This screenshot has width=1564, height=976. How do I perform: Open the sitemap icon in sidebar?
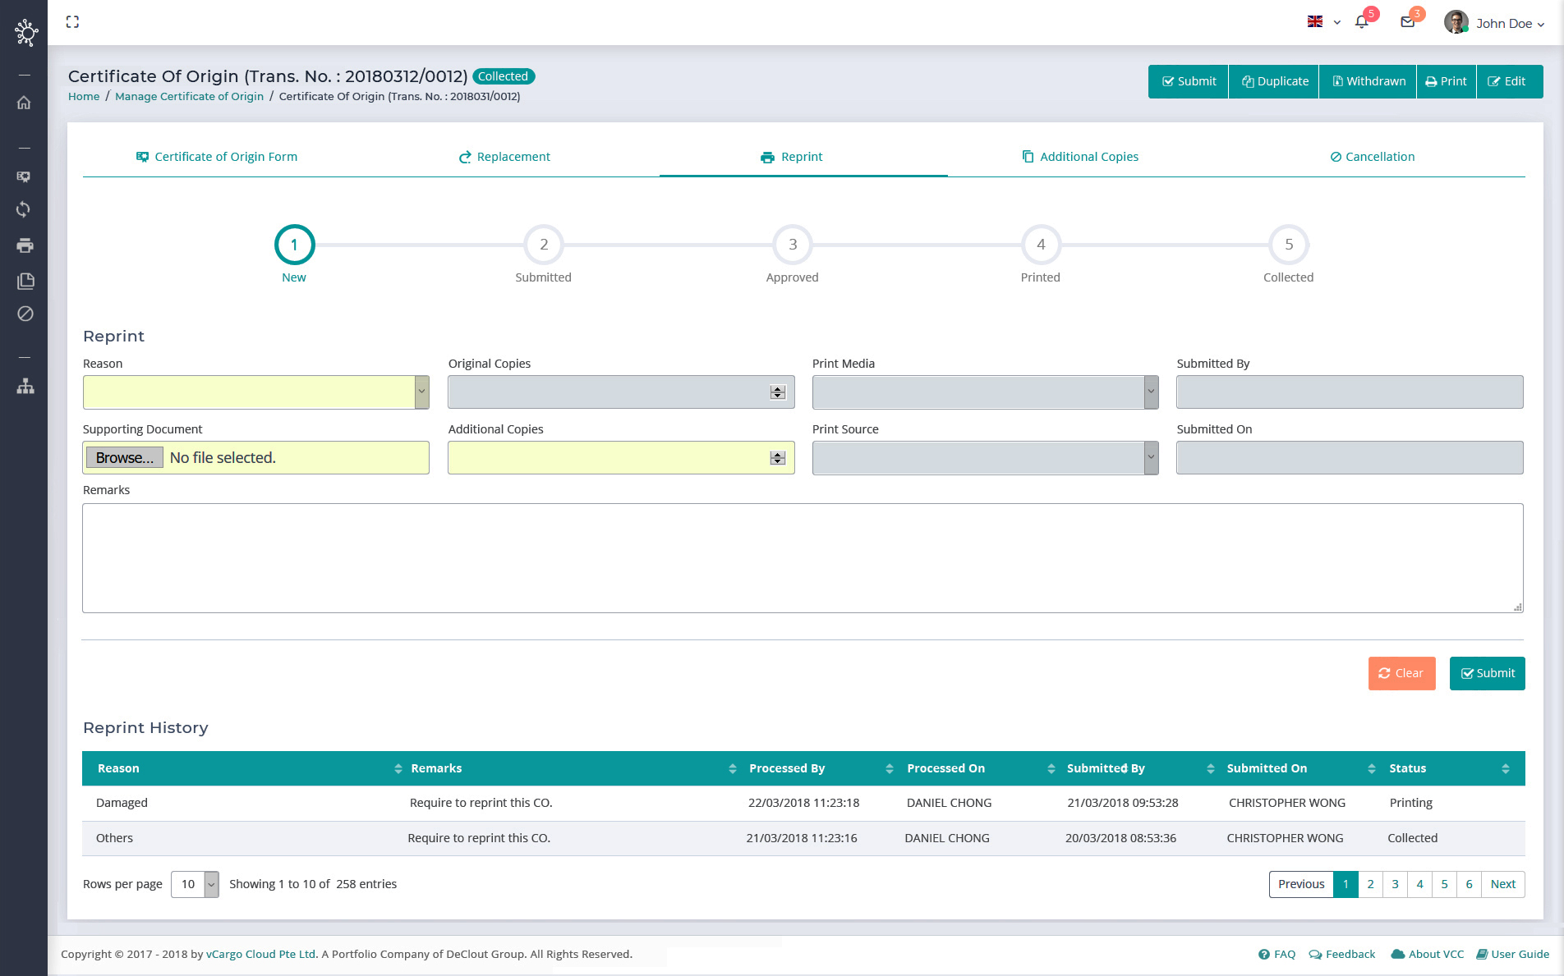tap(25, 386)
